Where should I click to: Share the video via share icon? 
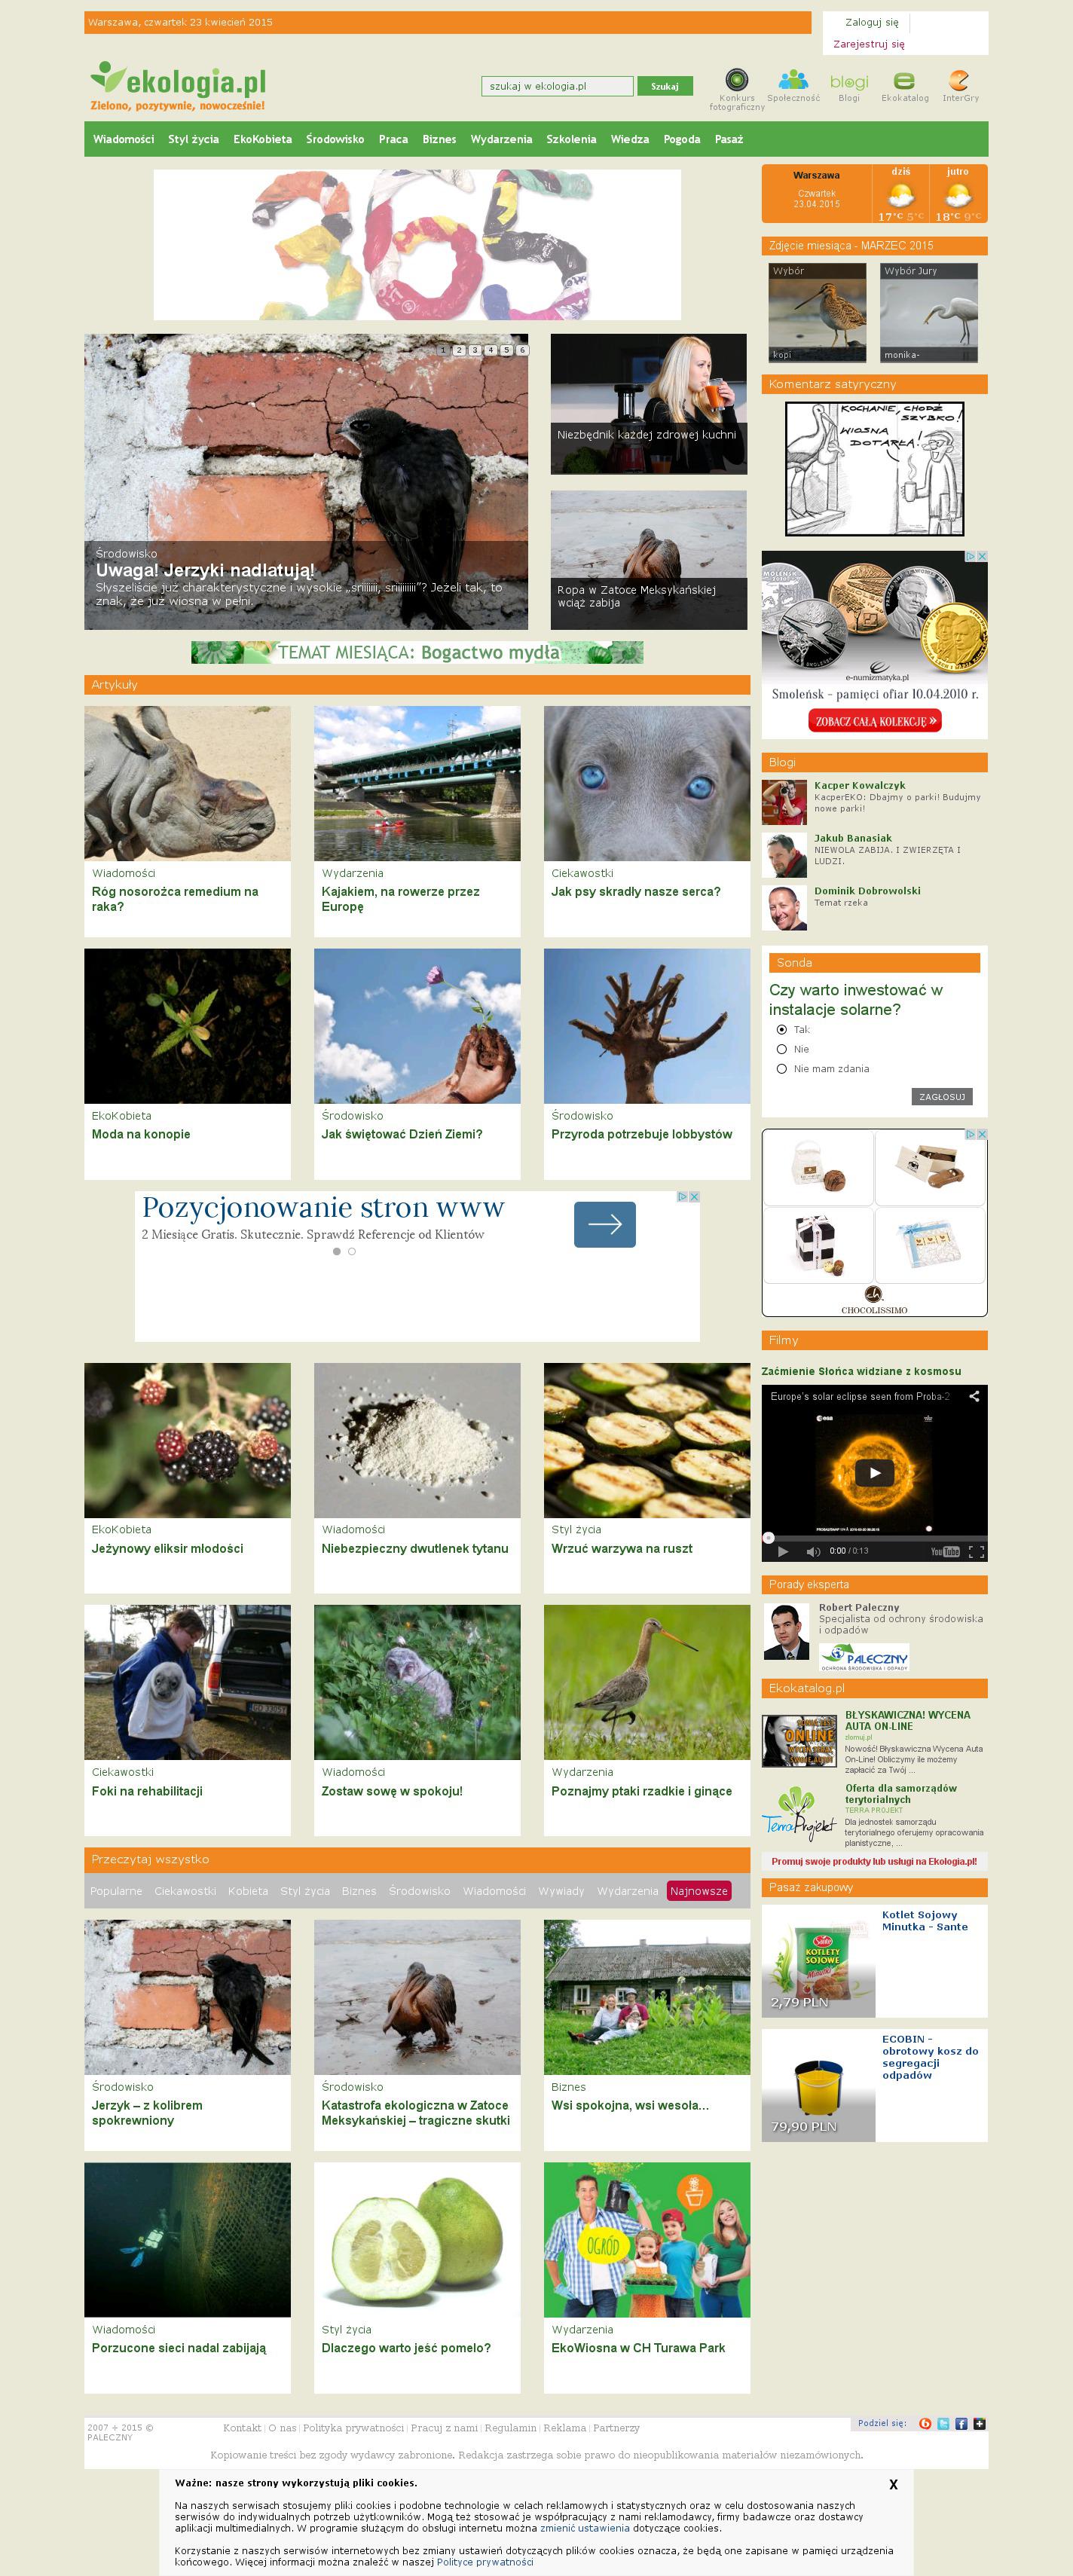click(x=974, y=1396)
